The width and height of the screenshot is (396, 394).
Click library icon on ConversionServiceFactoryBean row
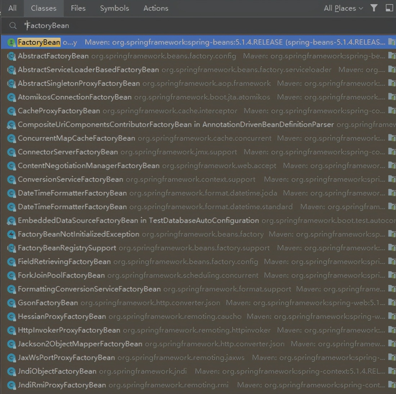point(392,179)
